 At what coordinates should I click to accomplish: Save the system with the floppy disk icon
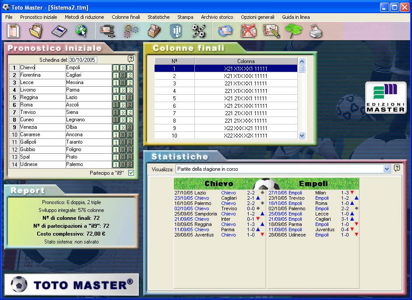[x=59, y=31]
